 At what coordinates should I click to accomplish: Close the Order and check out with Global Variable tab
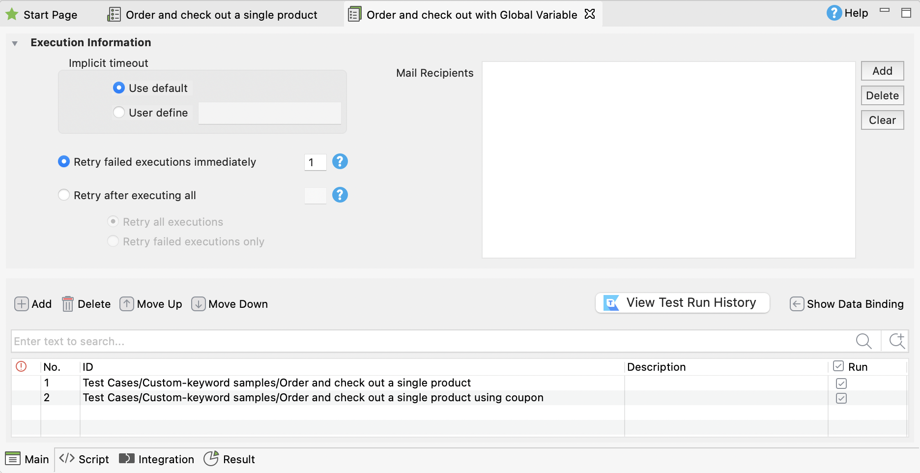click(590, 14)
